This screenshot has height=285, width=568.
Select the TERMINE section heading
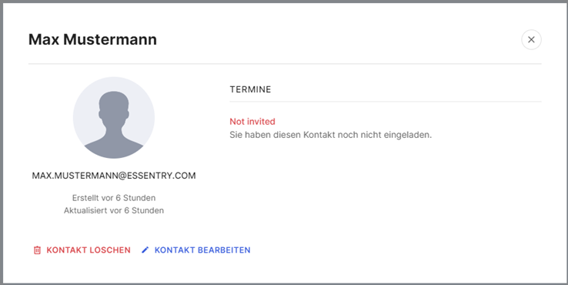point(250,89)
